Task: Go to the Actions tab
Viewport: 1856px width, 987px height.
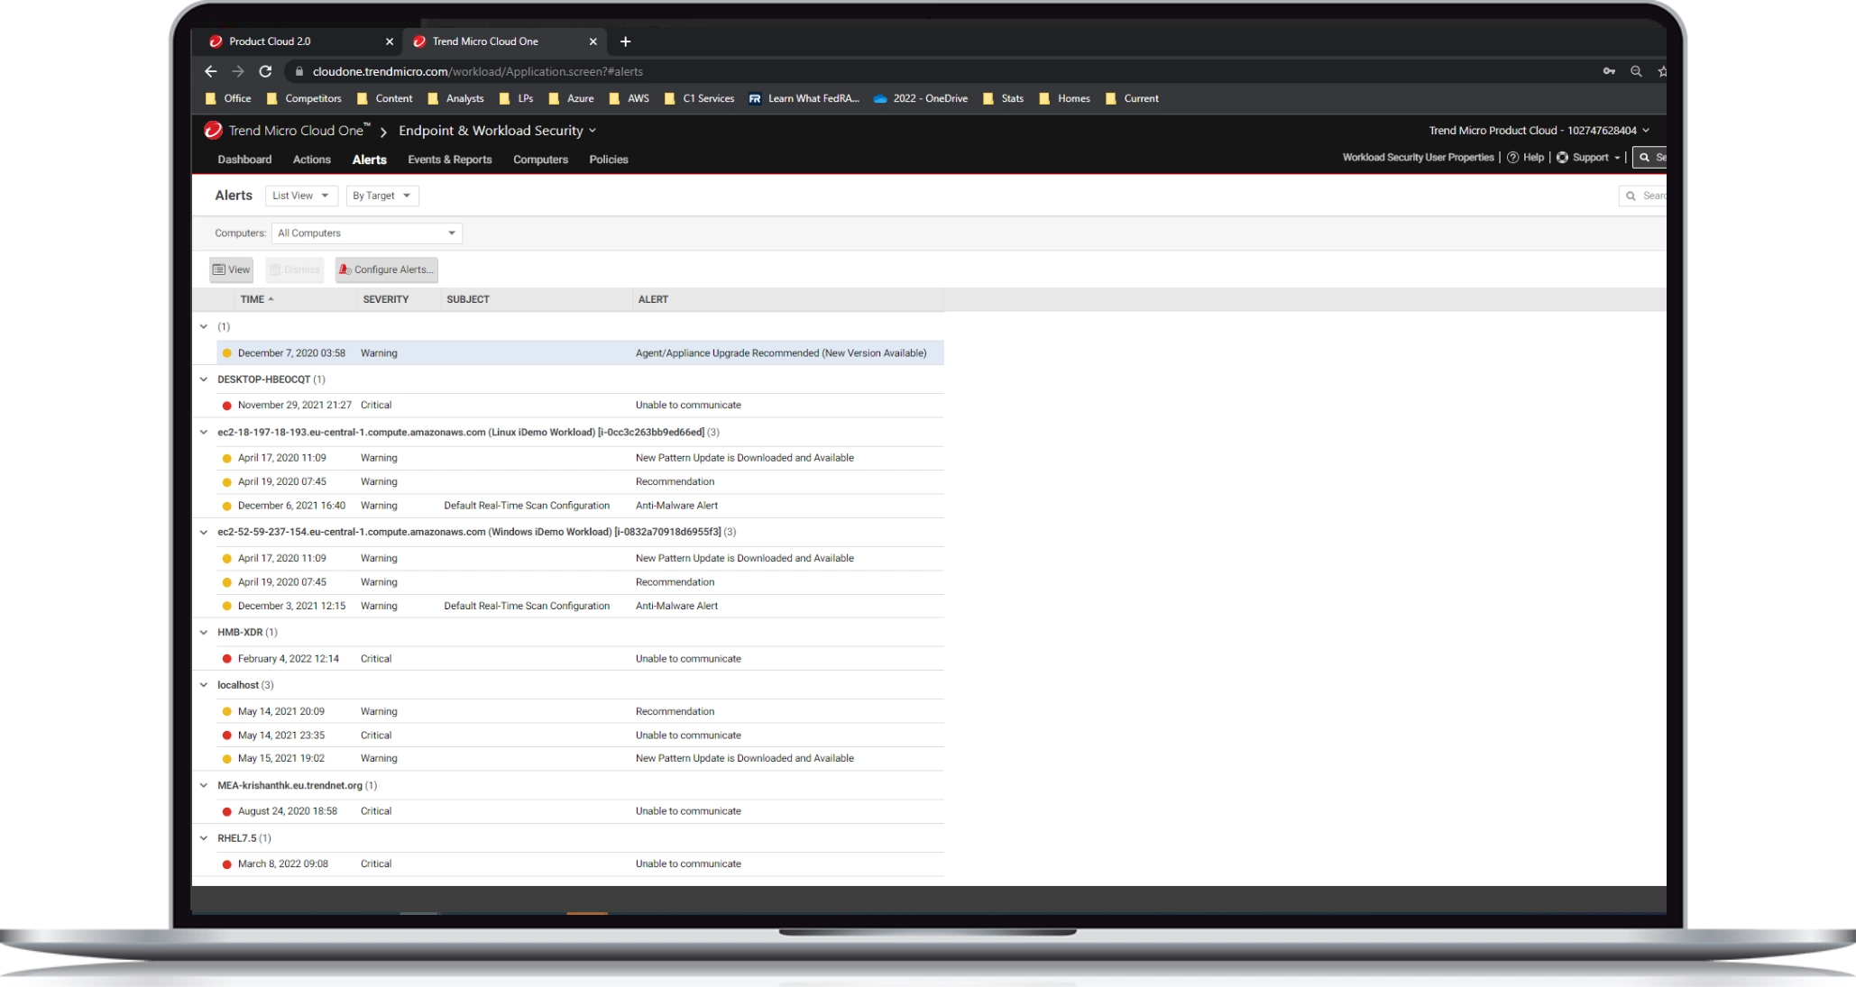Action: 312,160
